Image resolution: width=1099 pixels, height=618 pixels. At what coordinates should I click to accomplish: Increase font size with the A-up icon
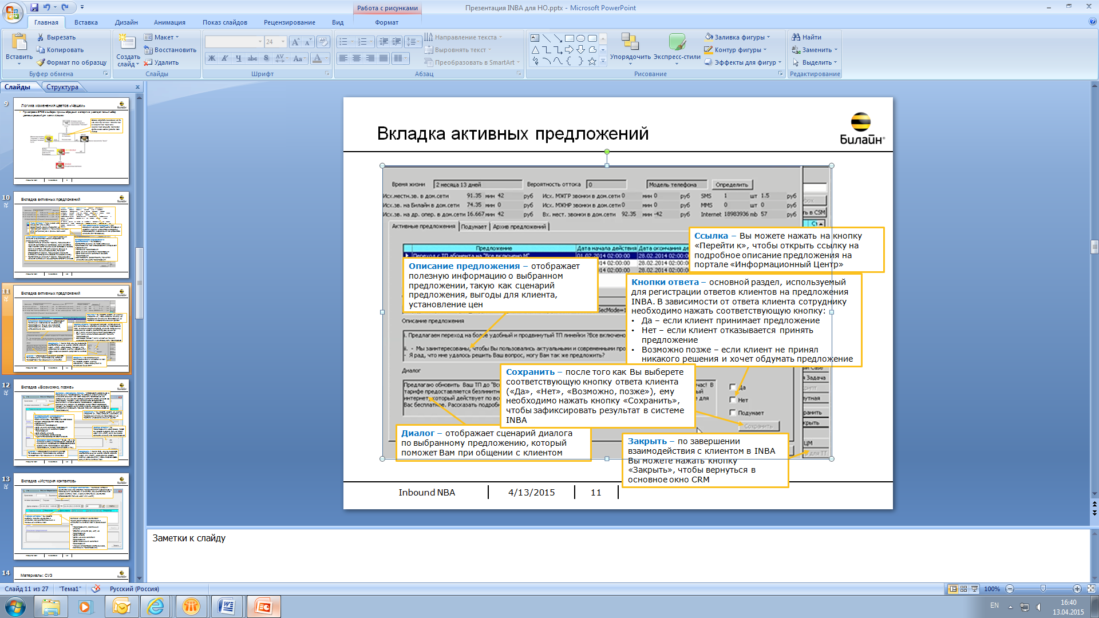[295, 42]
